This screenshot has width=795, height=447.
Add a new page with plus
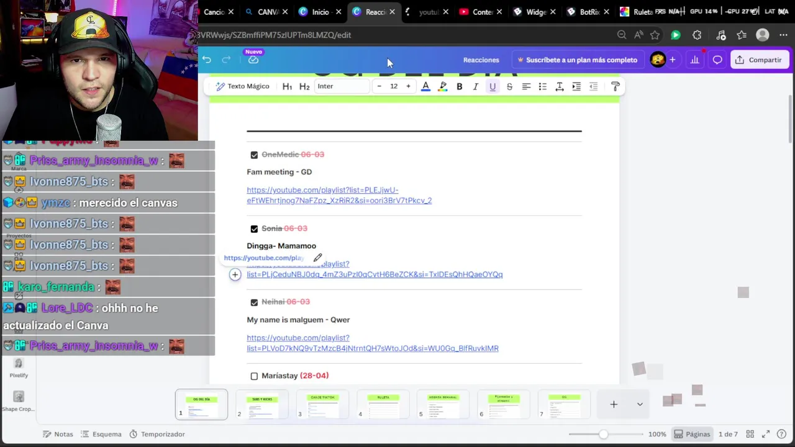pos(614,404)
